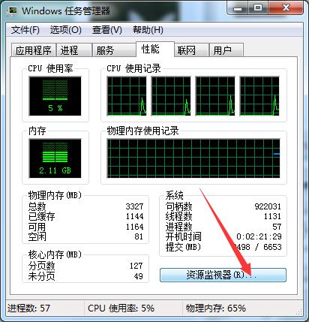Select the second CPU core history graph
This screenshot has width=309, height=322.
coord(171,96)
